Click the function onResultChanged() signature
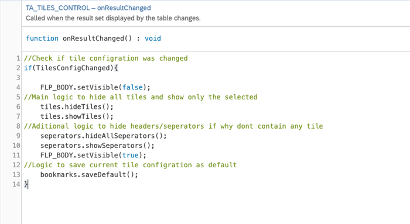 93,39
